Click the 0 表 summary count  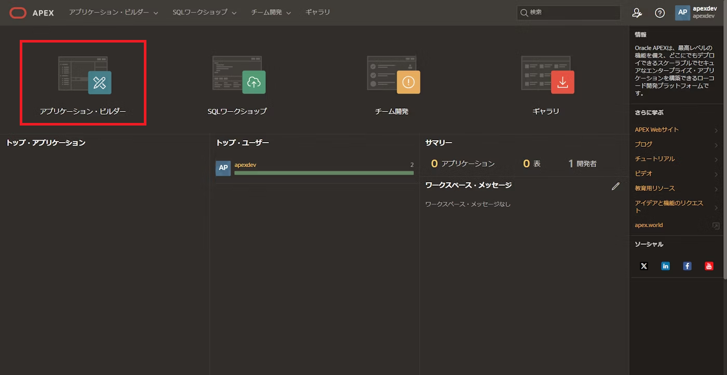(x=532, y=164)
